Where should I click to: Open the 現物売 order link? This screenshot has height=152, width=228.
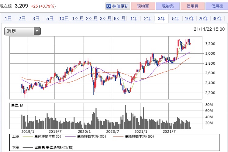168,6
